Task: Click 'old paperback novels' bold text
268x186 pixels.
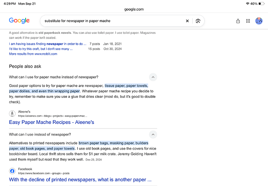Action: coord(55,33)
